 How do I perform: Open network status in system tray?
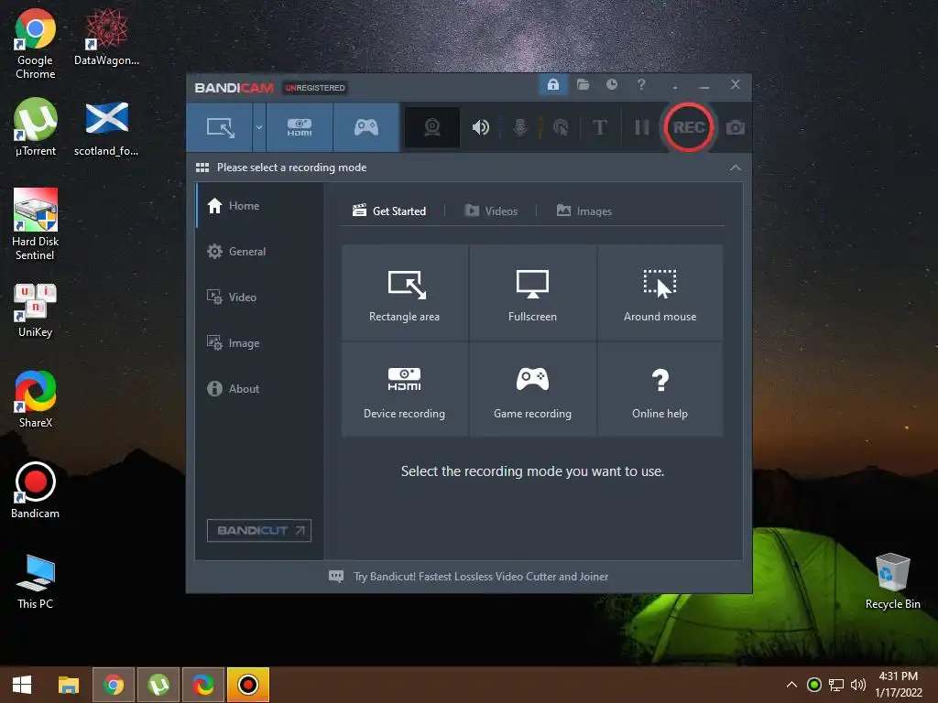(835, 685)
